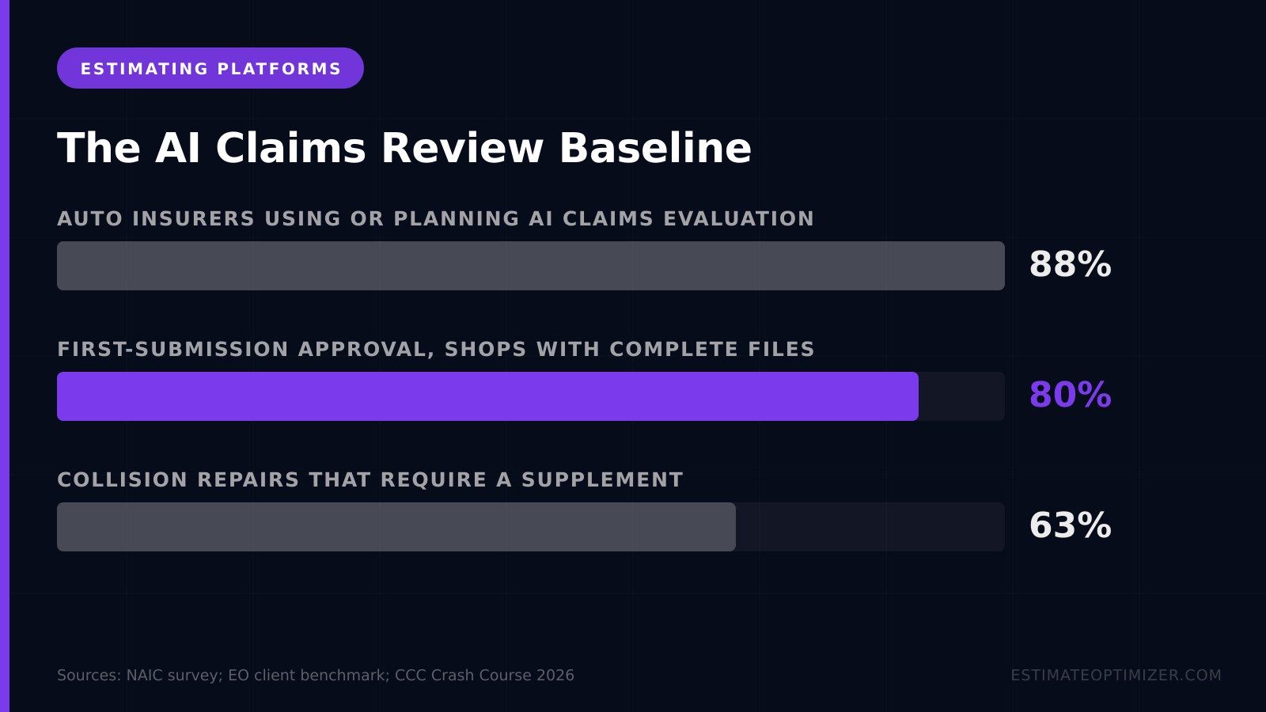Click the 88% gray progress bar
1266x712 pixels.
click(x=531, y=266)
